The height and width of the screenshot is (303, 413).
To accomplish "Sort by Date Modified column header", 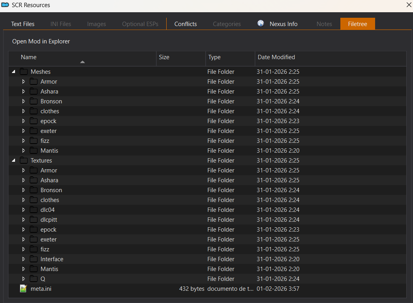I will (330, 58).
